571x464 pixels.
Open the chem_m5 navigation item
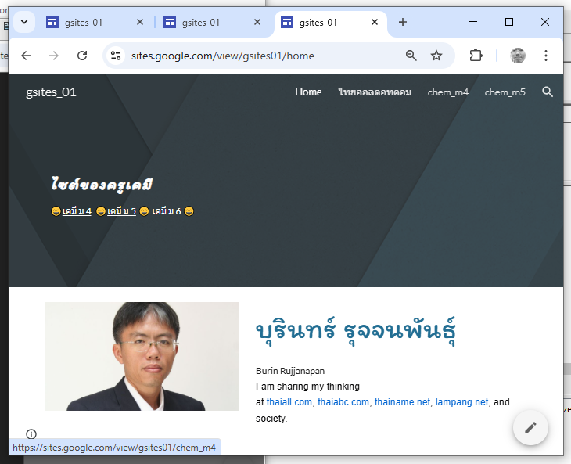coord(505,92)
